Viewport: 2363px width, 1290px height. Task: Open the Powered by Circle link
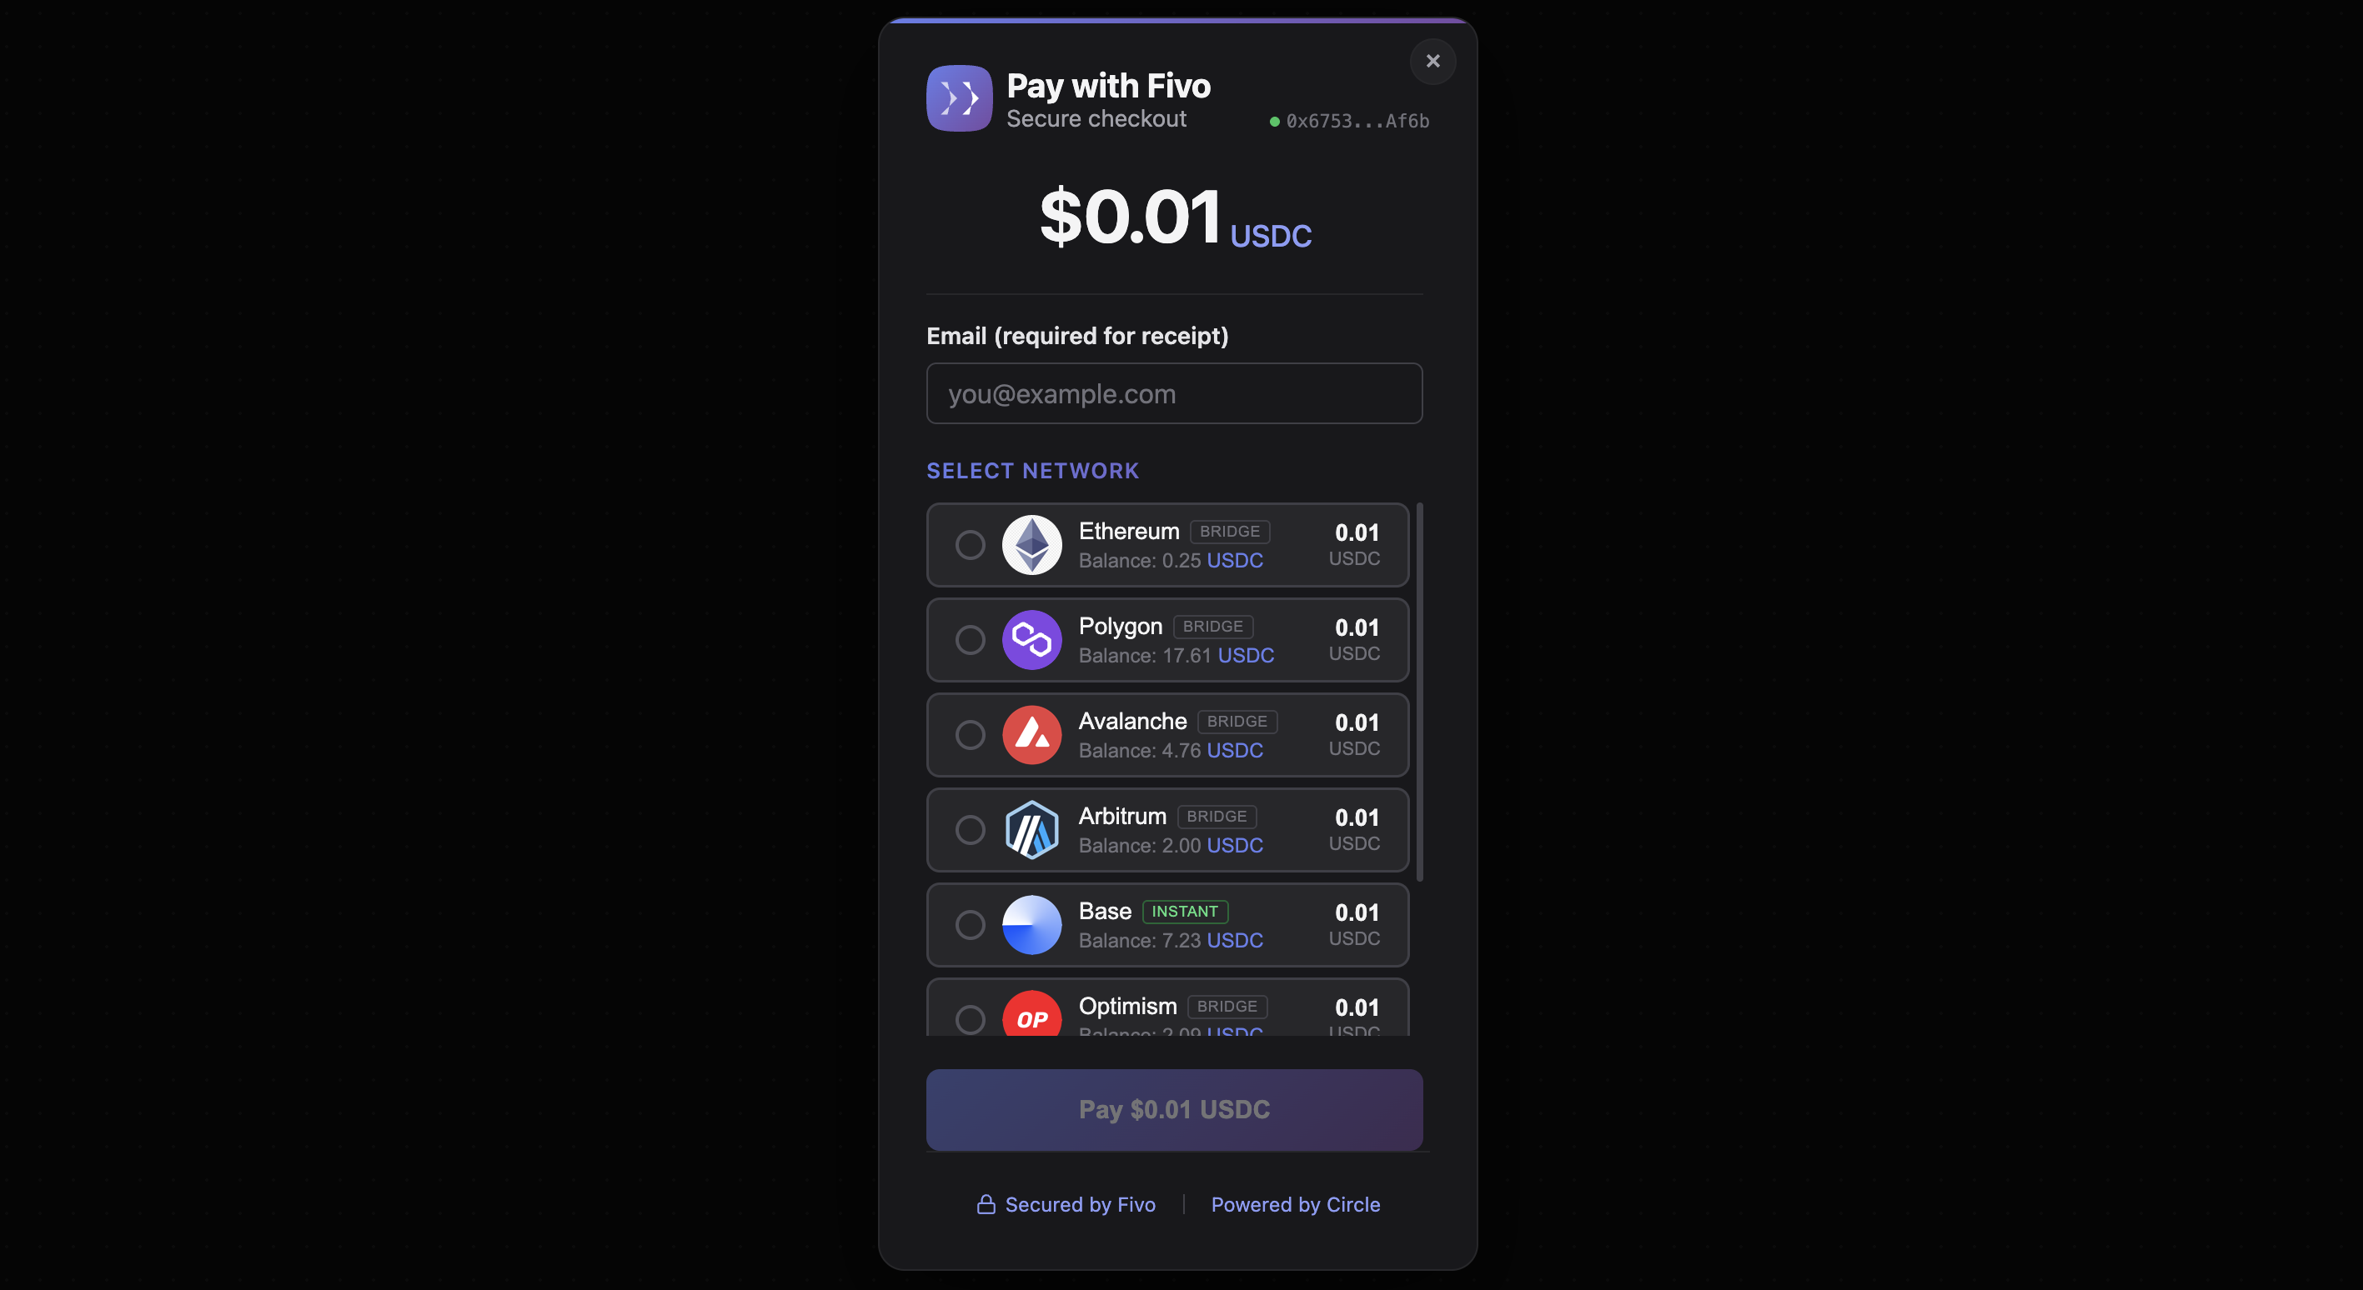pyautogui.click(x=1295, y=1205)
